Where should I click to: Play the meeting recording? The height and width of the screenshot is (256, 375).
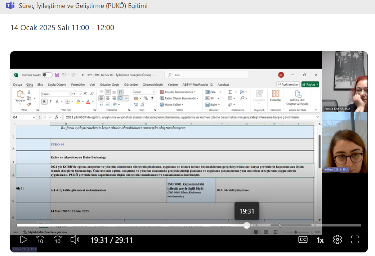[23, 239]
